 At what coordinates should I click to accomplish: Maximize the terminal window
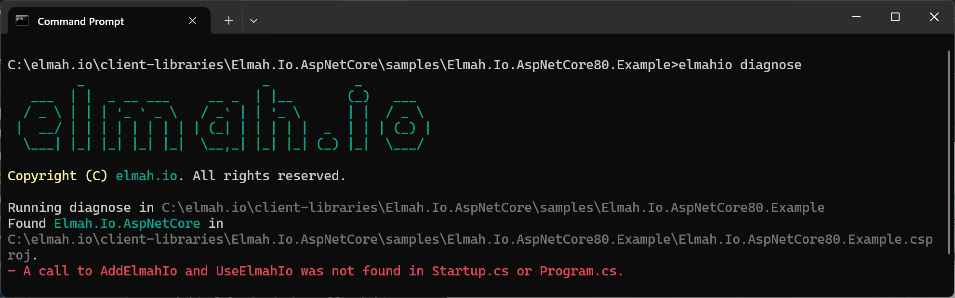coord(896,16)
